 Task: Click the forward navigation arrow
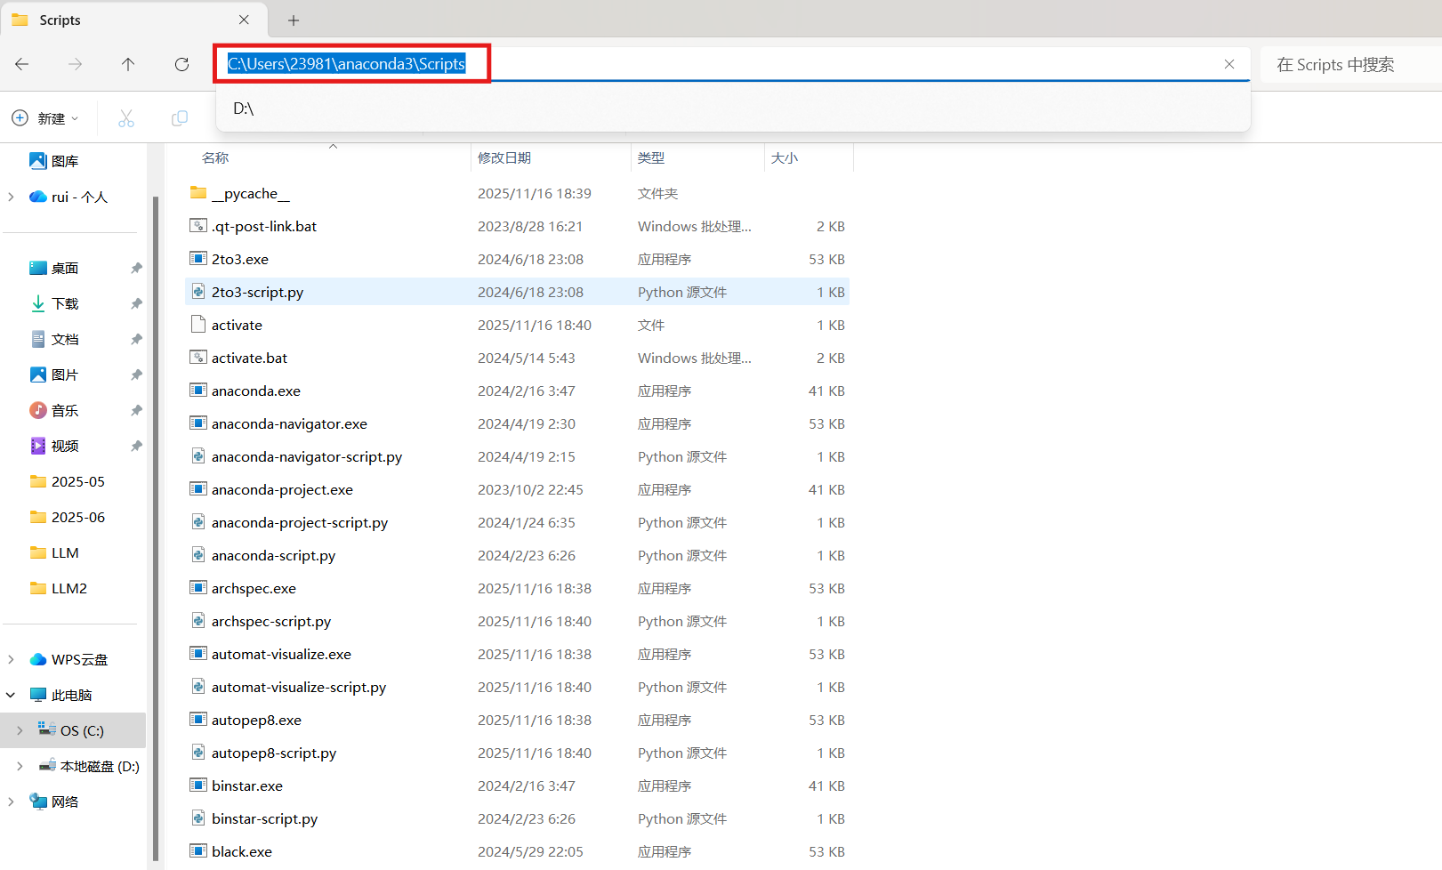pyautogui.click(x=76, y=64)
